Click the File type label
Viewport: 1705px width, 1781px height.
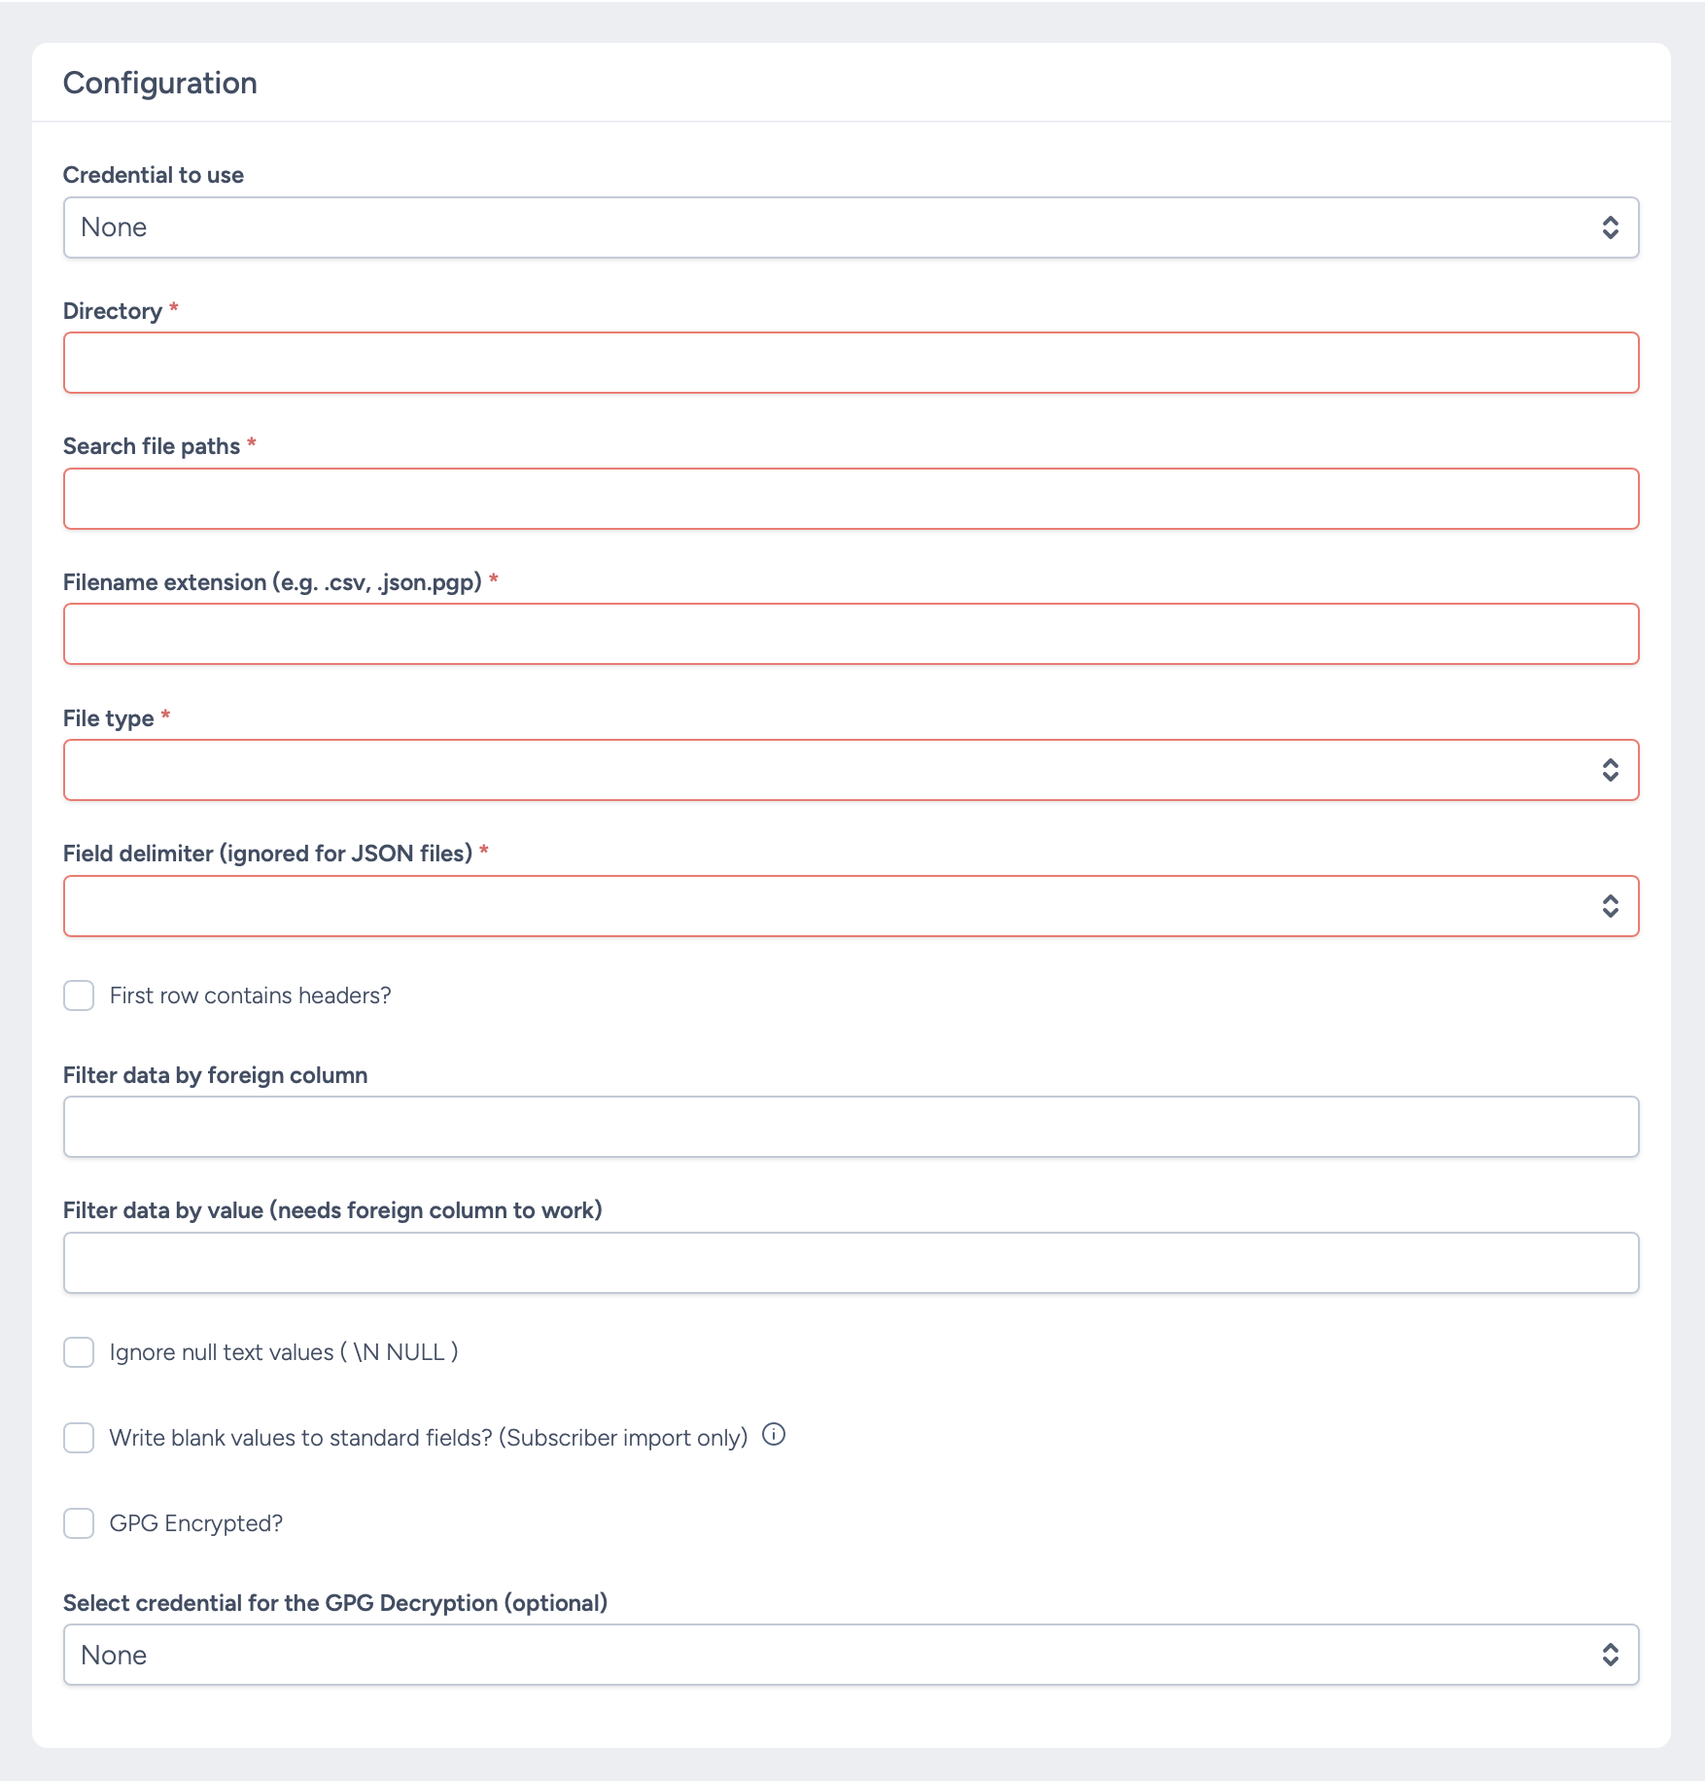[109, 718]
